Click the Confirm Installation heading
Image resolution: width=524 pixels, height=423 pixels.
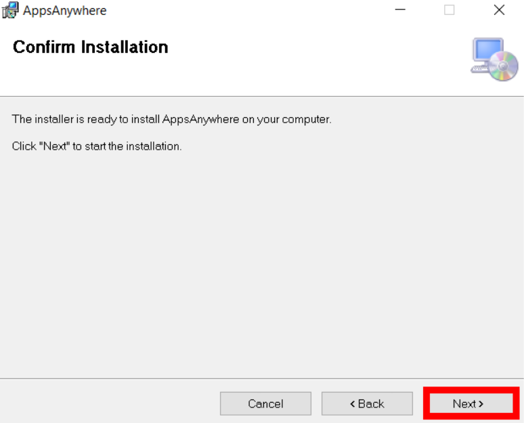coord(90,47)
